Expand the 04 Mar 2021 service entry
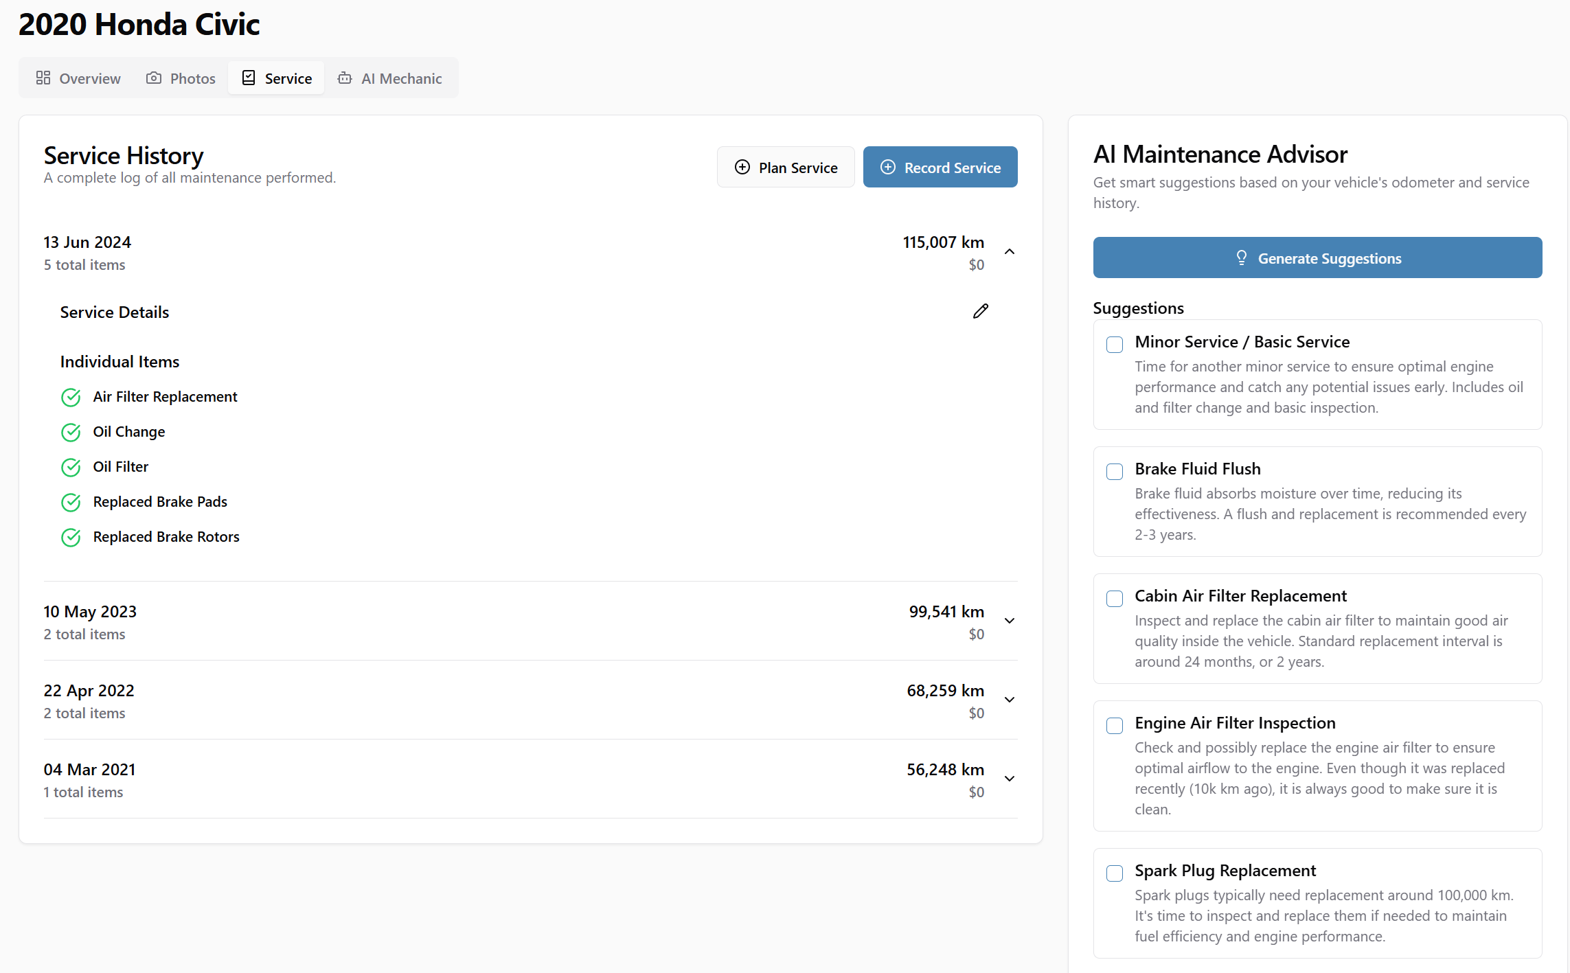The height and width of the screenshot is (973, 1570). (x=1010, y=779)
